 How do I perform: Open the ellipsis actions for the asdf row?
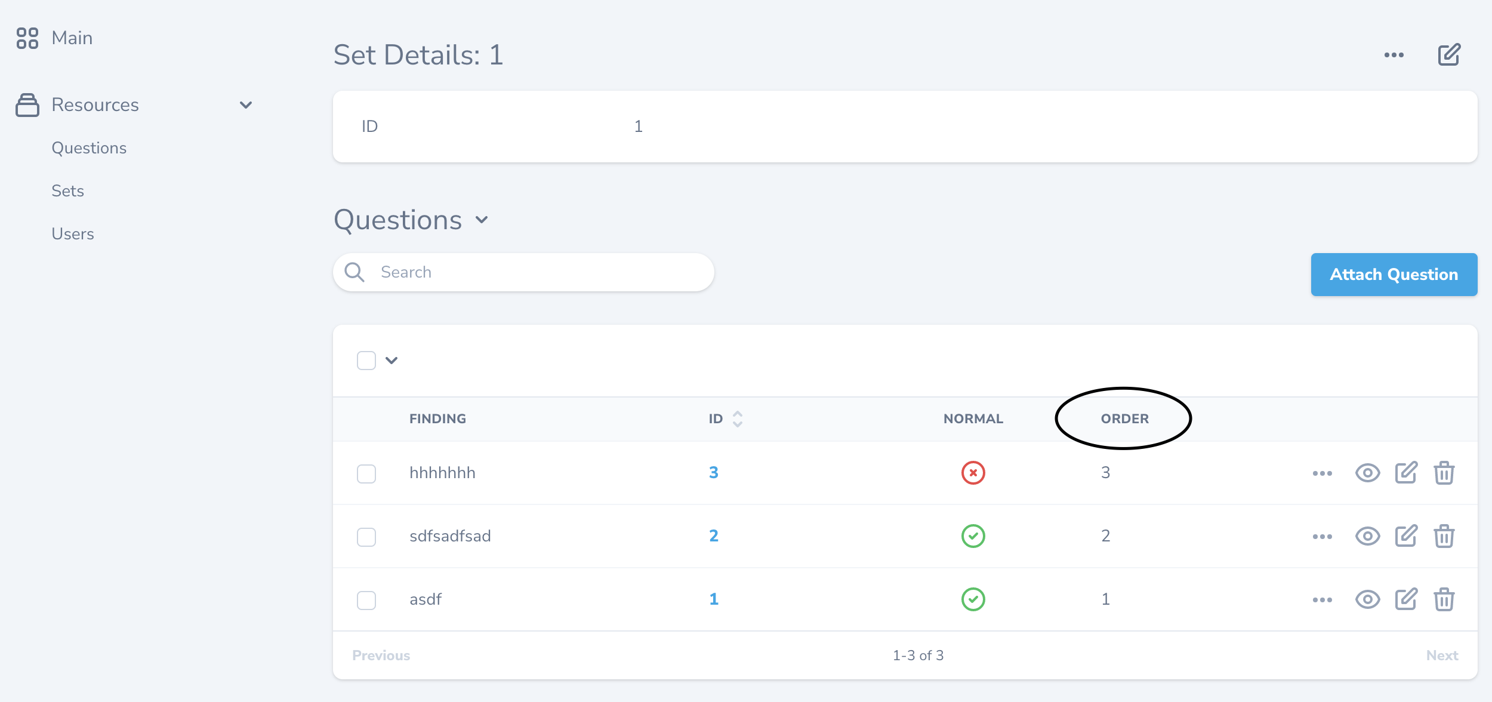(x=1322, y=599)
